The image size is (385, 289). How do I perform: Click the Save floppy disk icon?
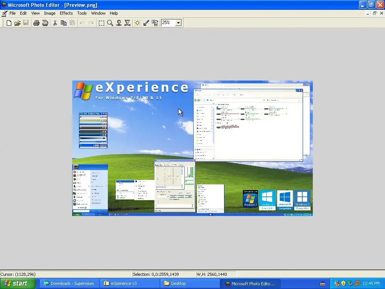pos(26,23)
